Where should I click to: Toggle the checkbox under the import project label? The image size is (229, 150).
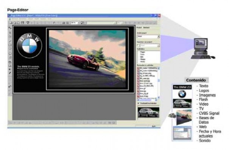coord(138,45)
